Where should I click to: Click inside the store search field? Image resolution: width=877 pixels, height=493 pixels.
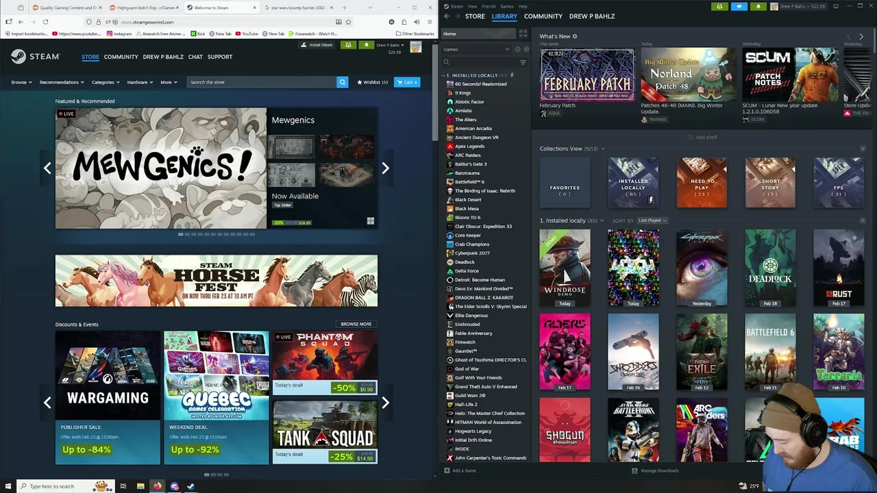(261, 82)
